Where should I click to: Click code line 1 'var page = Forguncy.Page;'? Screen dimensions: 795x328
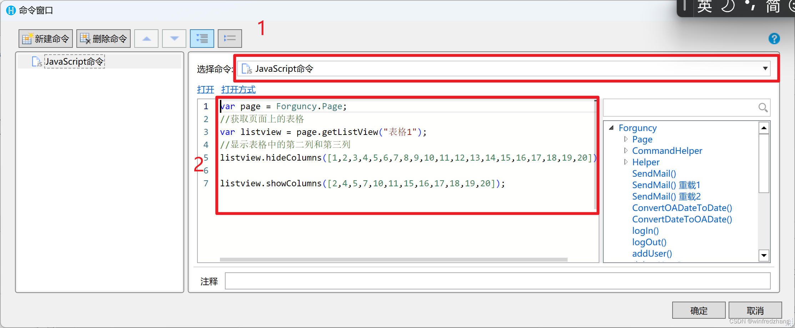pyautogui.click(x=283, y=106)
